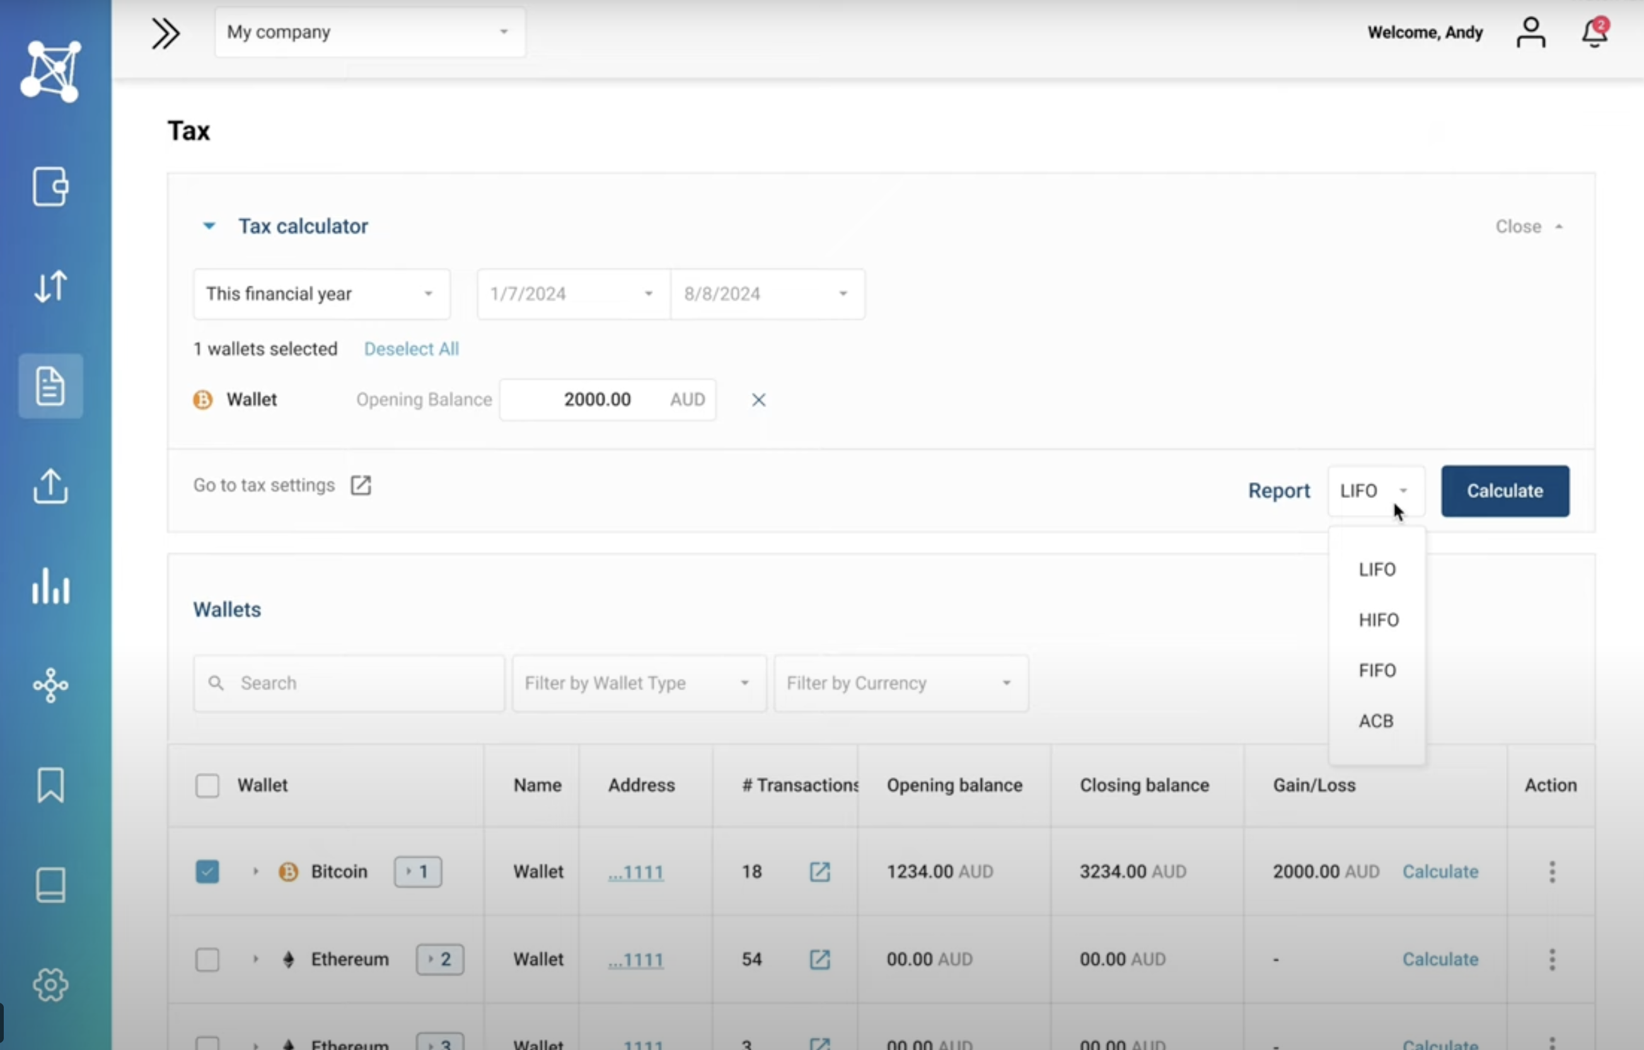The width and height of the screenshot is (1644, 1050).
Task: Open notifications bell icon
Action: point(1594,33)
